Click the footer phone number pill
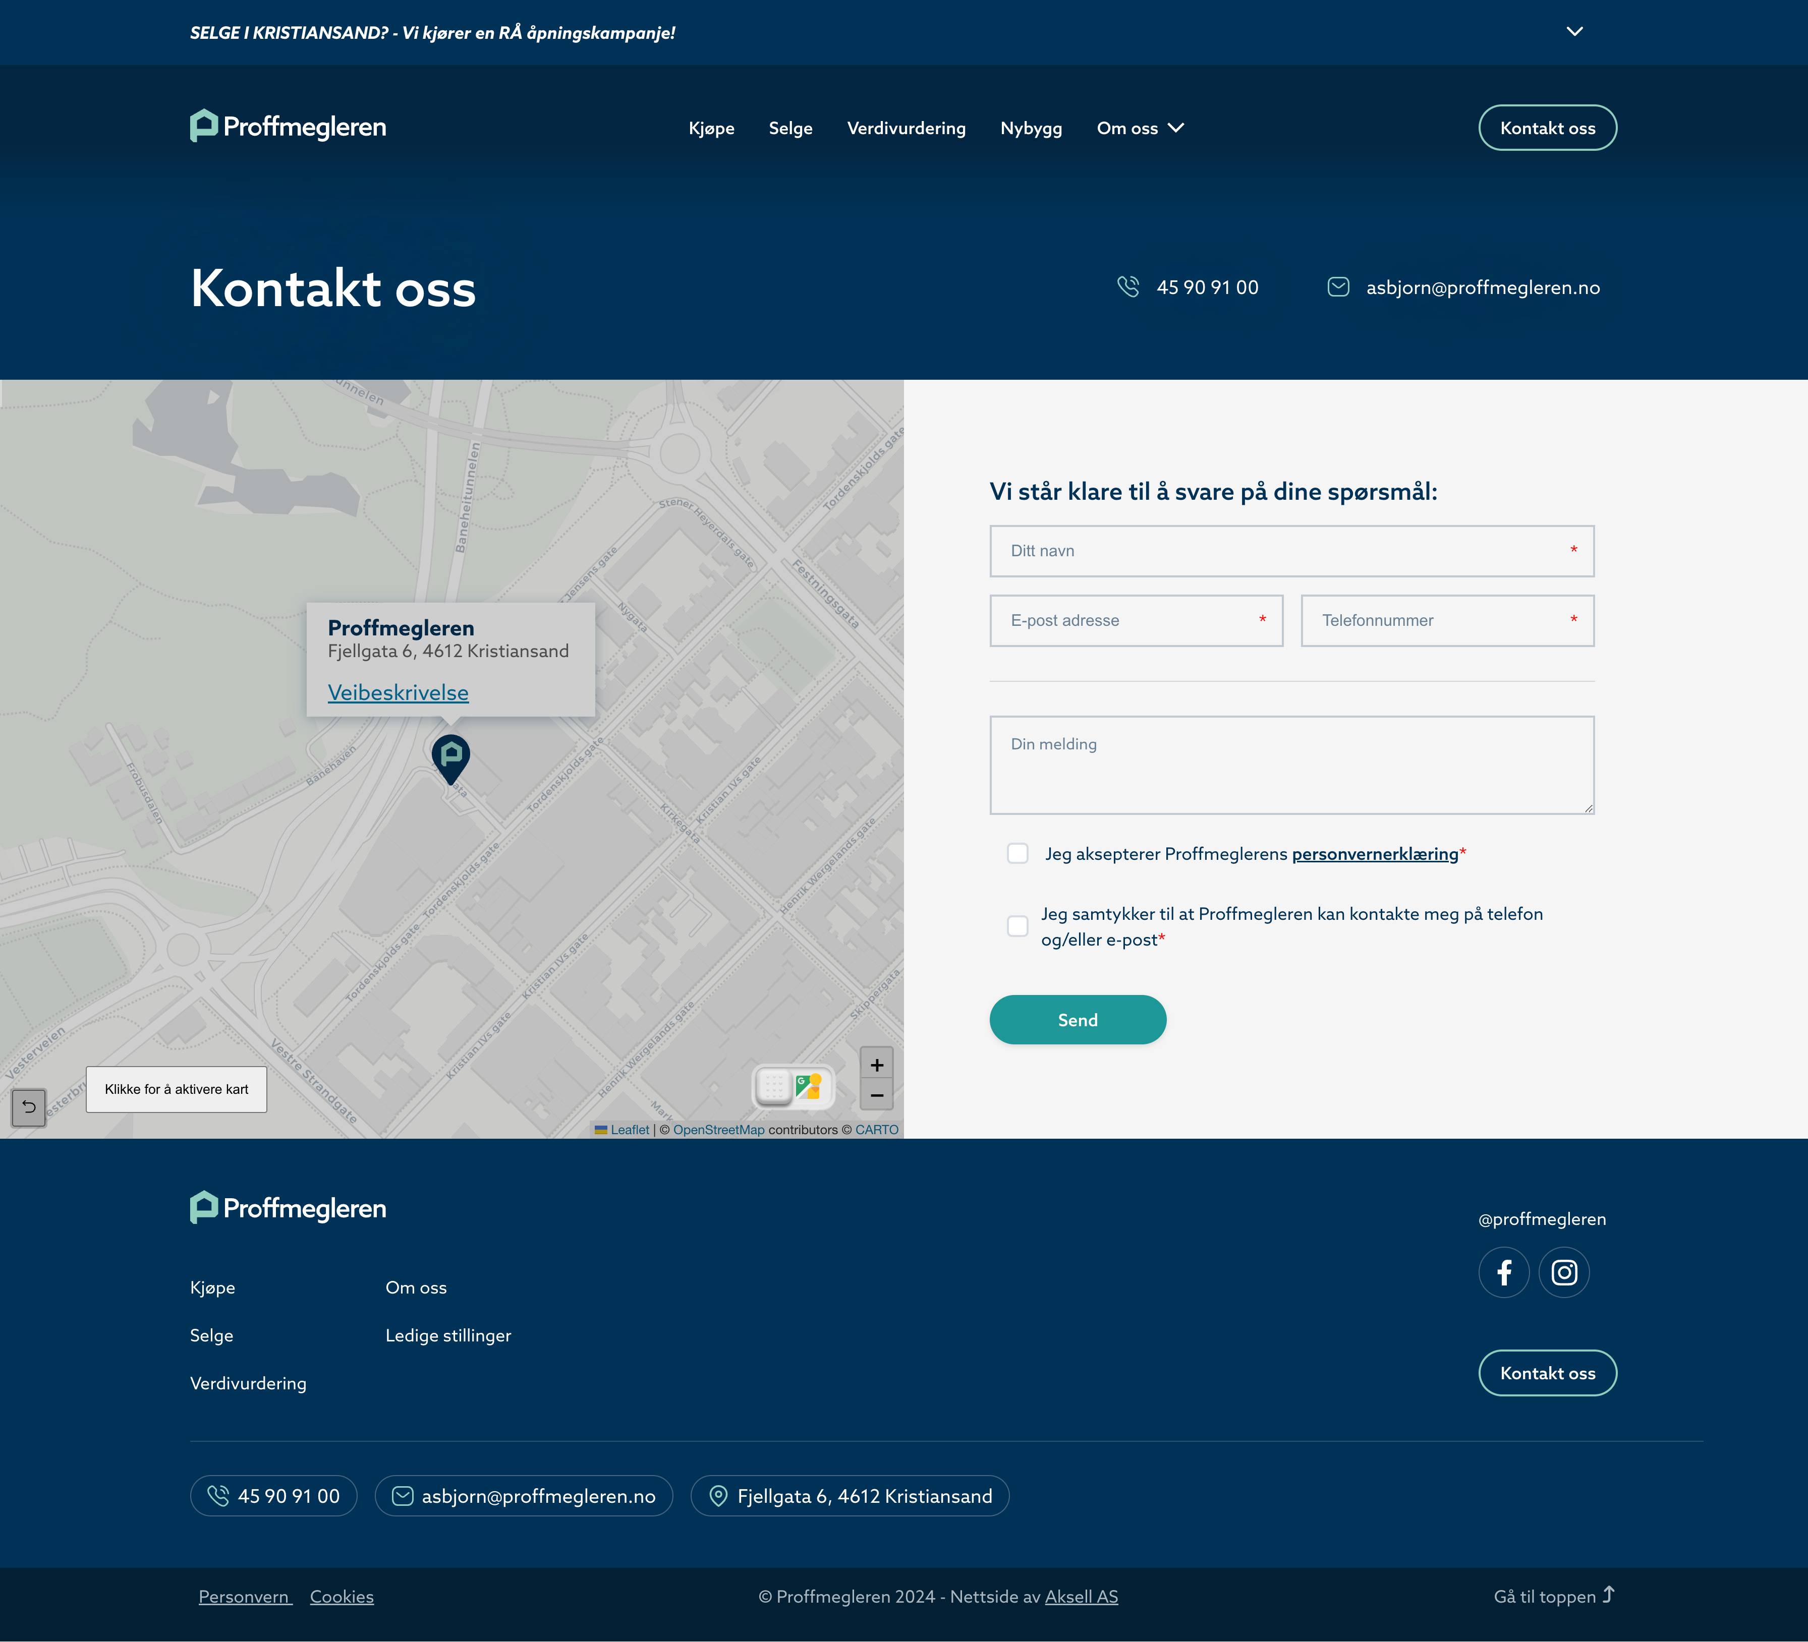The height and width of the screenshot is (1642, 1808). (x=273, y=1496)
